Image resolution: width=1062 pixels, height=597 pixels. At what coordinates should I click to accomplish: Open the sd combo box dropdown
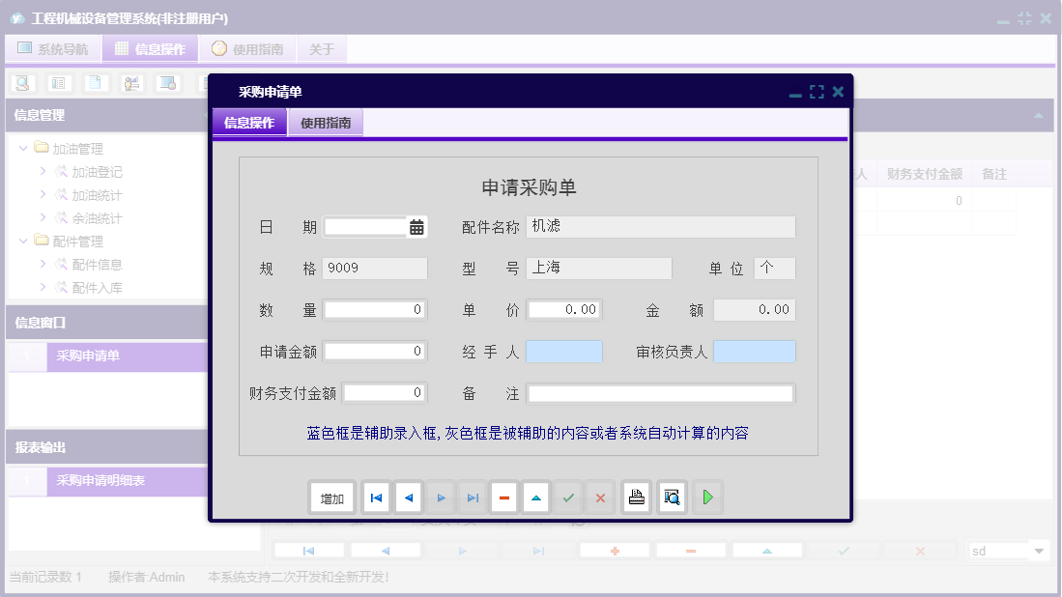(x=1038, y=549)
